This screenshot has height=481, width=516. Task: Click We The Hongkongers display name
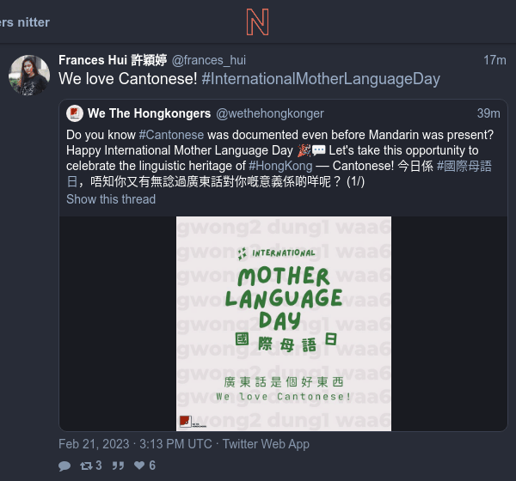tap(149, 113)
